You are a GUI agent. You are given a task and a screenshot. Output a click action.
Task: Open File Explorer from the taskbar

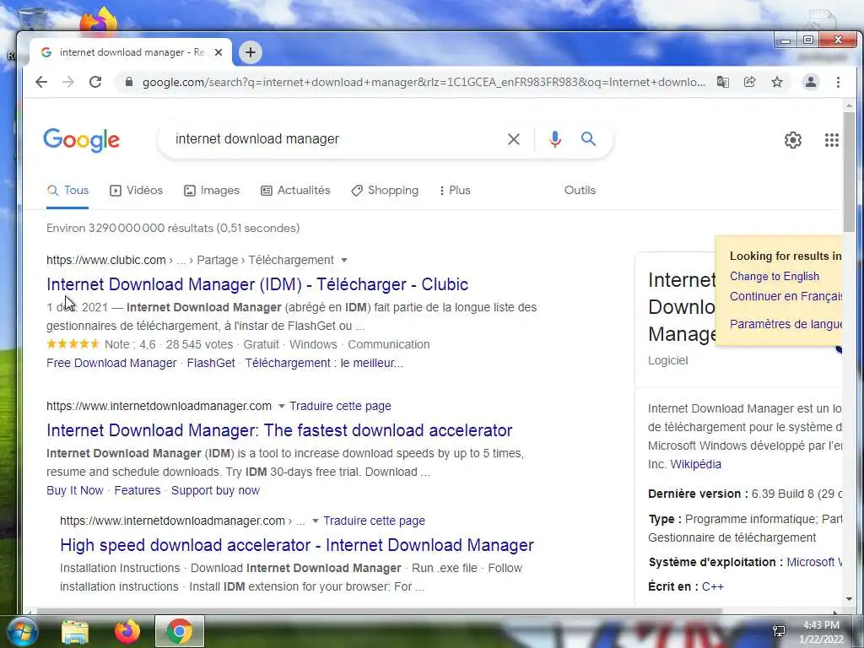tap(75, 631)
